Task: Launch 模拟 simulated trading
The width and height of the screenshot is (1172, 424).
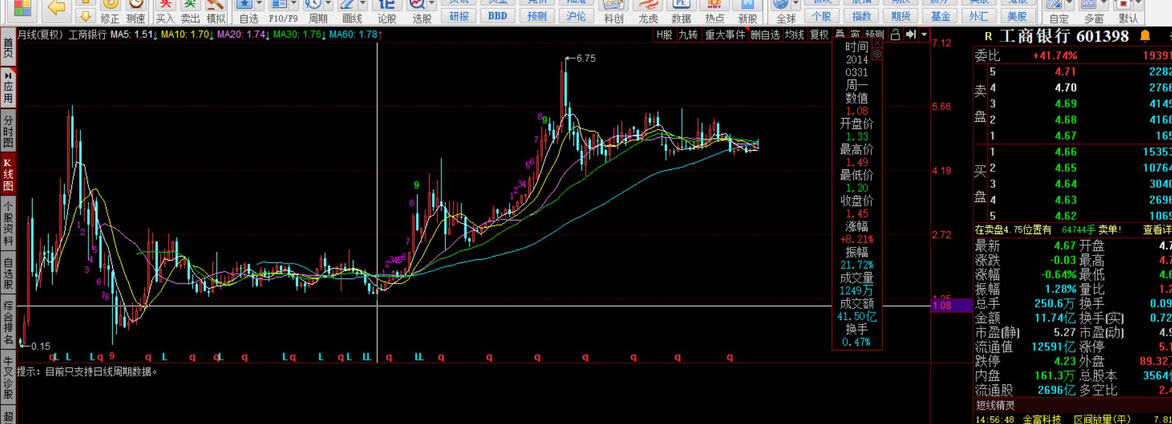Action: (x=216, y=12)
